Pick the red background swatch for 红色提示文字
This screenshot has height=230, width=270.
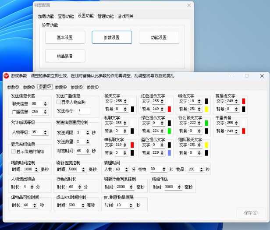coord(169,109)
